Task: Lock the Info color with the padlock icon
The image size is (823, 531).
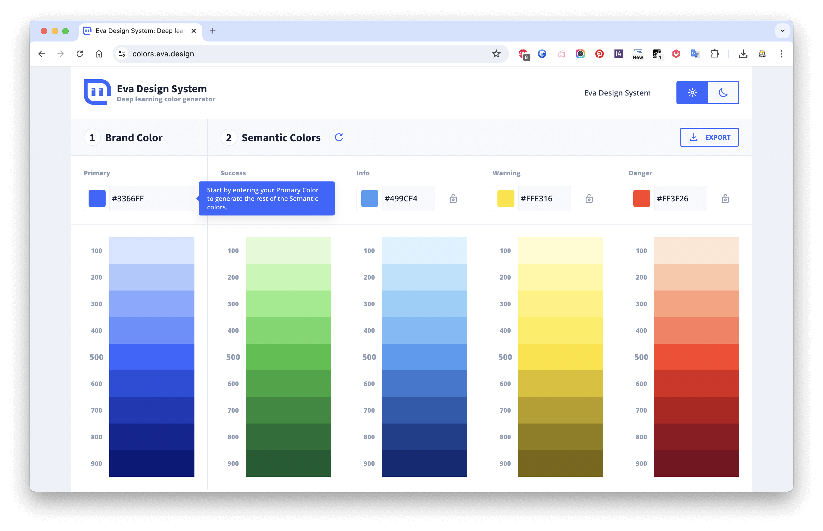Action: point(453,199)
